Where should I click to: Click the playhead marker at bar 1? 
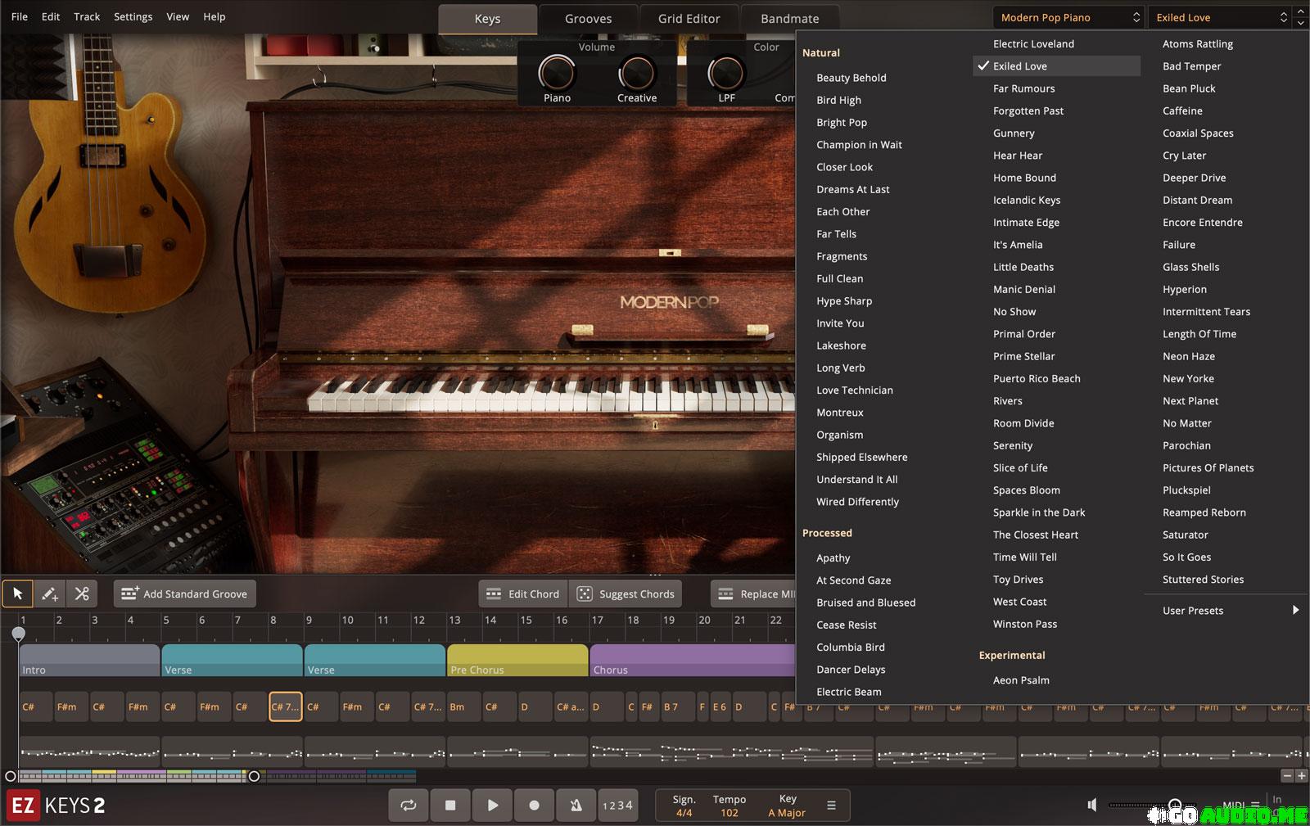coord(19,633)
